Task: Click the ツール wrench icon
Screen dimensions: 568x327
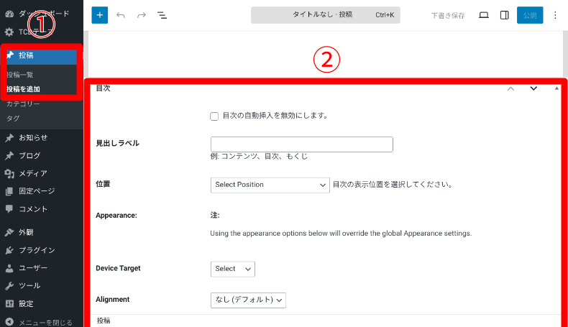Action: point(9,286)
